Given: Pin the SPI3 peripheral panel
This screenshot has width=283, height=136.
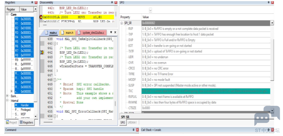Looking at the screenshot, I should point(268,3).
